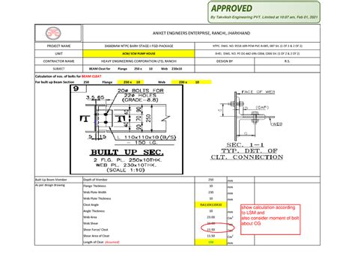Click the CONTRACTOR NAME label cell

(x=58, y=61)
